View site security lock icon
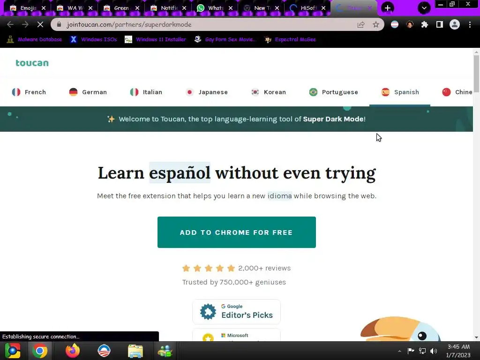Viewport: 480px width, 360px height. pyautogui.click(x=59, y=24)
